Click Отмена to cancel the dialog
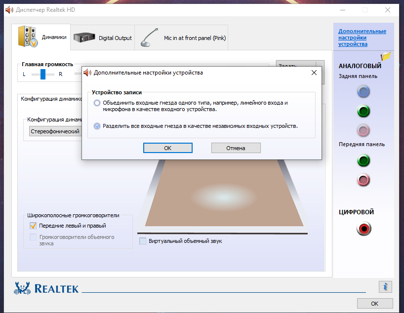This screenshot has width=404, height=313. [x=236, y=148]
